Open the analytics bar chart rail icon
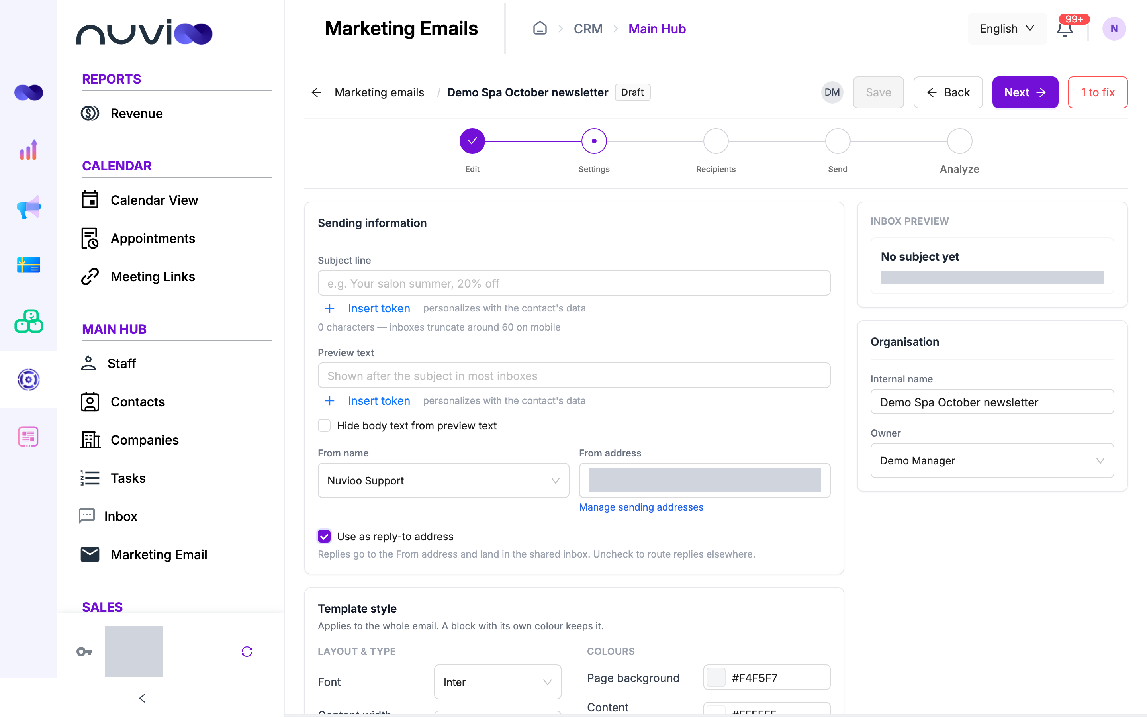Image resolution: width=1147 pixels, height=717 pixels. (x=28, y=150)
